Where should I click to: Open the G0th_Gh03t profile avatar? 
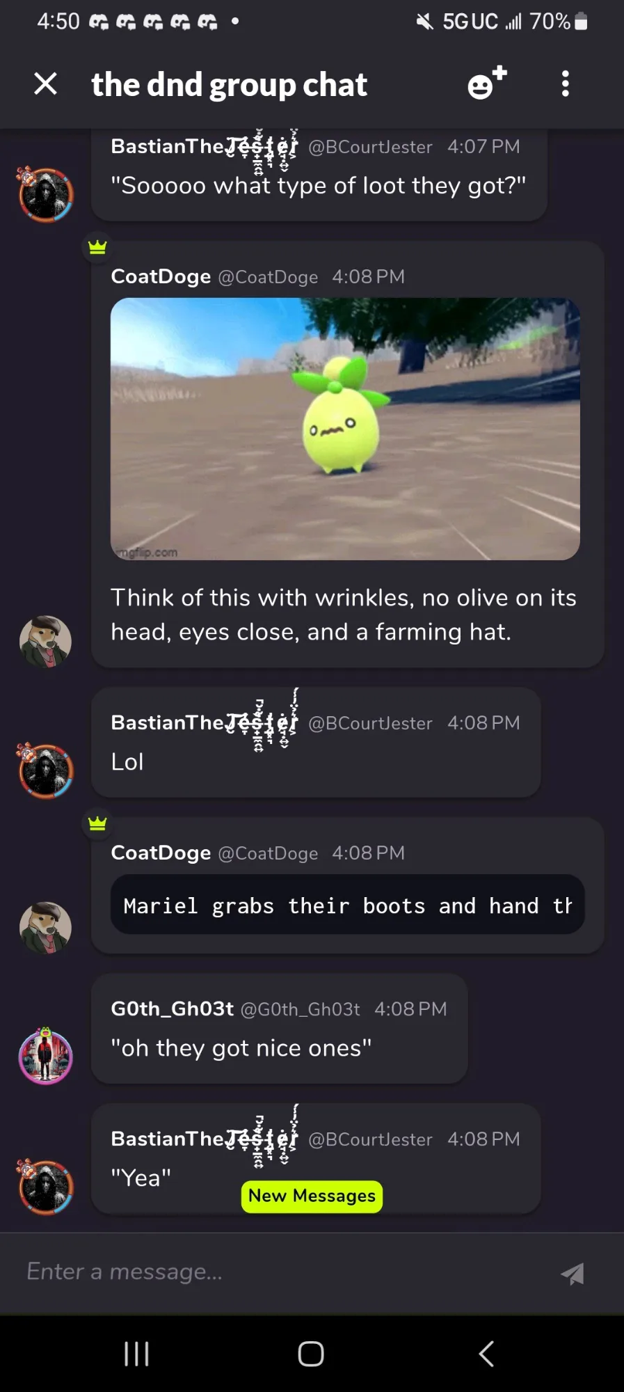[45, 1056]
